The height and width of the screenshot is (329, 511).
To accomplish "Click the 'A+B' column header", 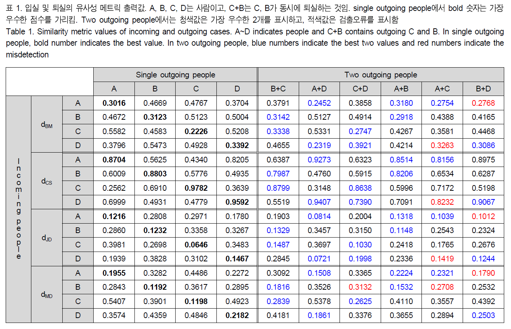I will coord(401,89).
